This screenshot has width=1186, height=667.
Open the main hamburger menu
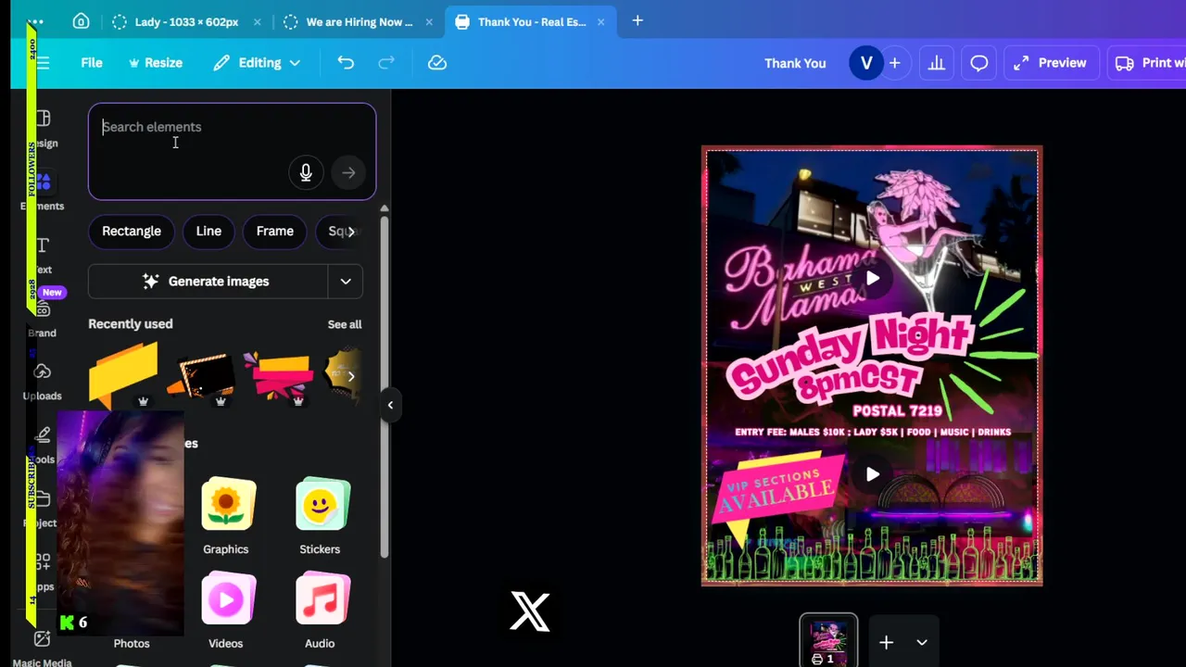pos(43,63)
